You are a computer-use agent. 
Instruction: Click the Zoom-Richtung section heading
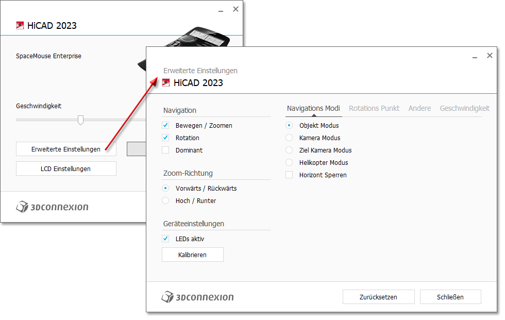[188, 173]
